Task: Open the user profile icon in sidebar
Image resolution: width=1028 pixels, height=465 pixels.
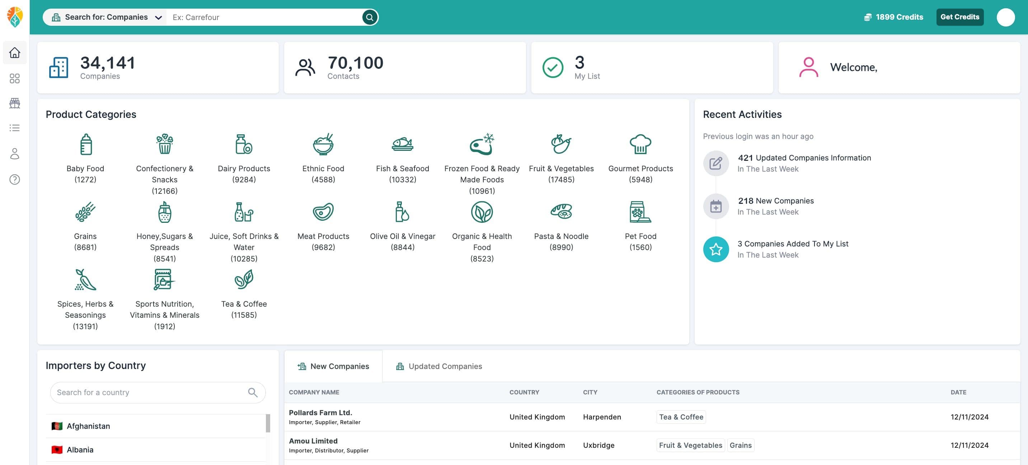Action: (x=15, y=154)
